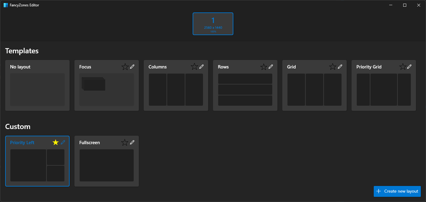Mark the Rows template as favorite
Viewport: 426px width, 202px height.
coord(264,67)
